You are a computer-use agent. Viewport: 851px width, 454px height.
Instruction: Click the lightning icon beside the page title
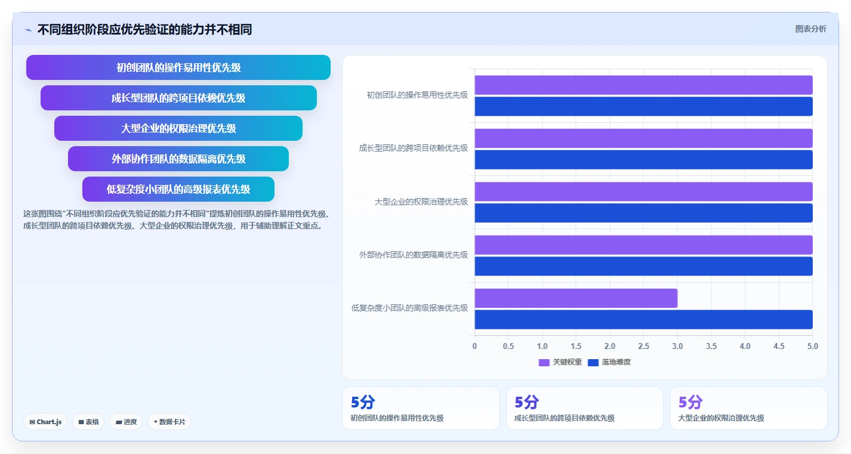[29, 30]
